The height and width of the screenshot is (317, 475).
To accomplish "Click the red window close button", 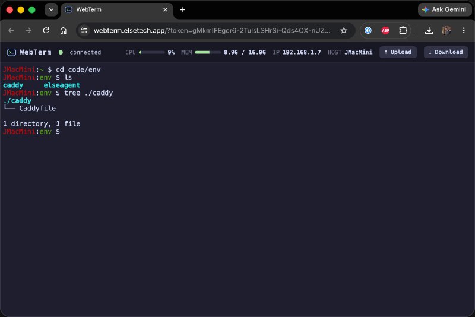I will tap(9, 9).
